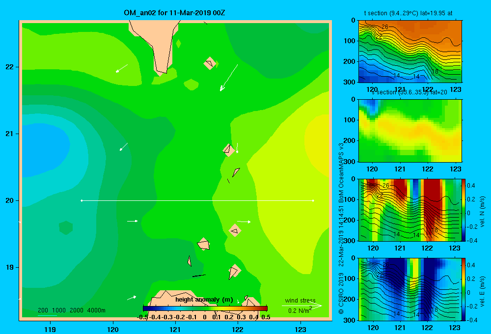This screenshot has height=334, width=491.
Task: Click the yellow high-anomaly patch near 123E 21N
Action: (318, 145)
